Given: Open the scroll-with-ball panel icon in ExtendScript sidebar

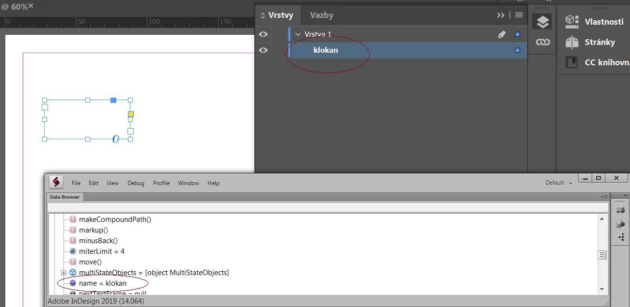Looking at the screenshot, I should click(620, 224).
